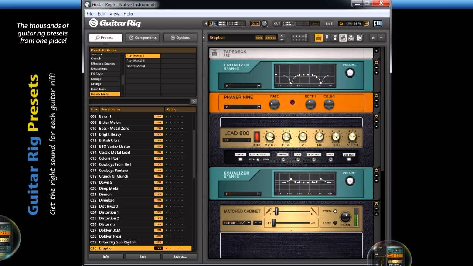This screenshot has width=473, height=266.
Task: Toggle the amp STEREO switch
Action: click(241, 159)
